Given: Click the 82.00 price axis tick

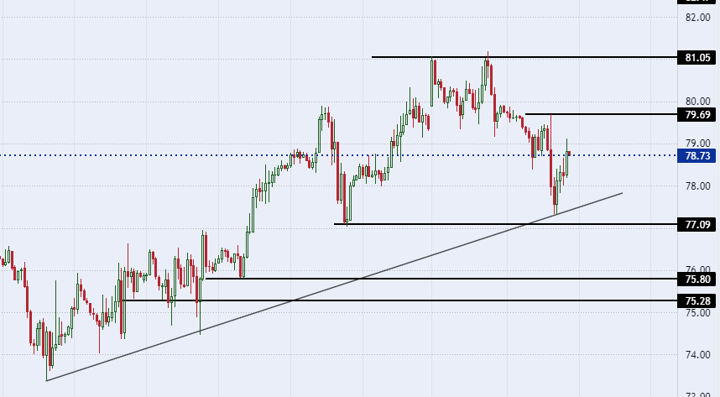Looking at the screenshot, I should coord(697,18).
